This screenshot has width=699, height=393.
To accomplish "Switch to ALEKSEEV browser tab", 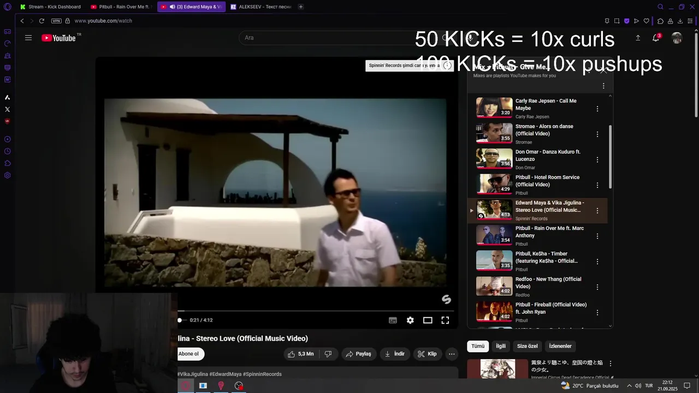I will 260,7.
